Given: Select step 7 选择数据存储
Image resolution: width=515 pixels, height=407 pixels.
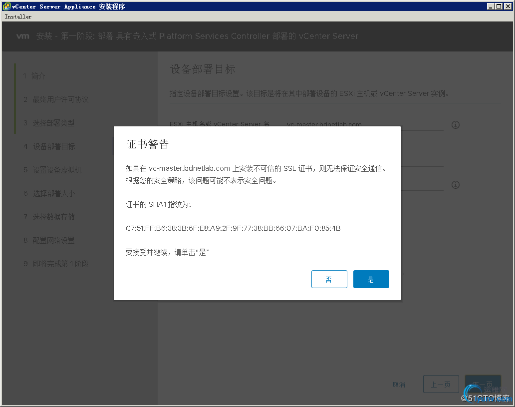Looking at the screenshot, I should (x=49, y=217).
